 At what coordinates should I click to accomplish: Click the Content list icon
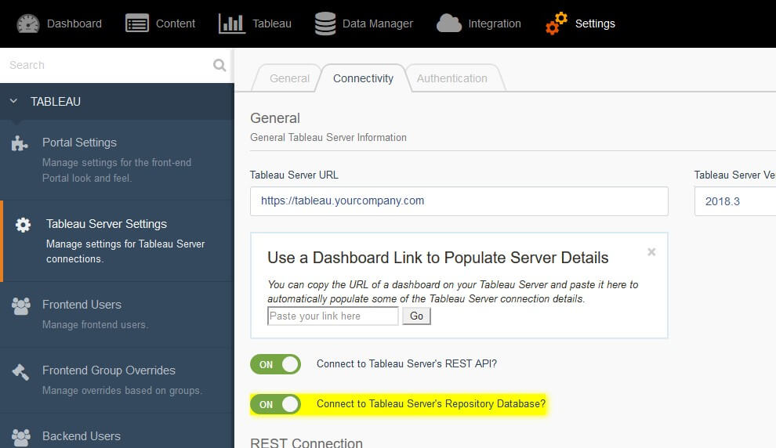coord(137,23)
